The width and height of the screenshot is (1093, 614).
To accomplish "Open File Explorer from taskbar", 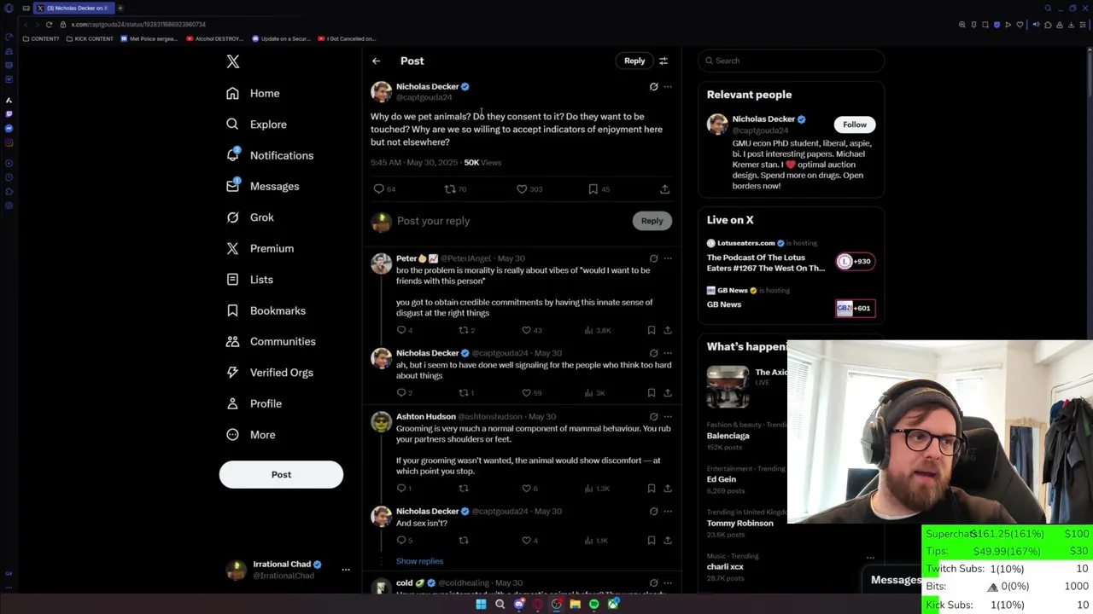I will pos(575,605).
